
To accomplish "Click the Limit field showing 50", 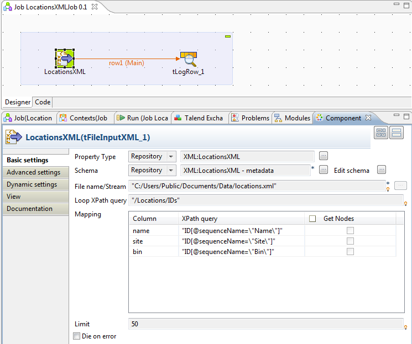I will [266, 324].
